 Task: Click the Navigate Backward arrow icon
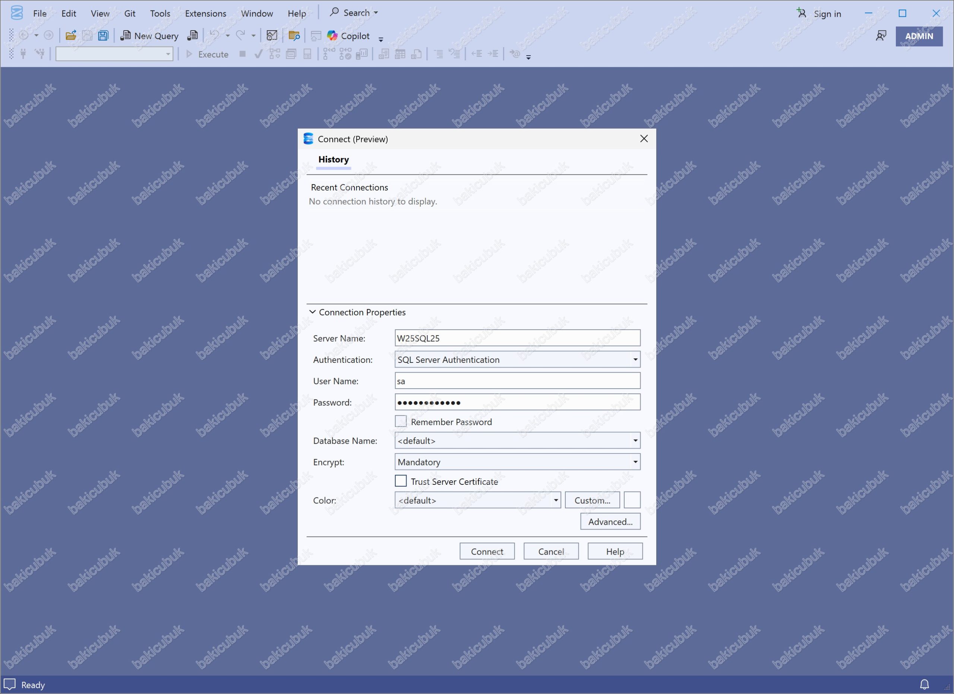click(x=24, y=36)
